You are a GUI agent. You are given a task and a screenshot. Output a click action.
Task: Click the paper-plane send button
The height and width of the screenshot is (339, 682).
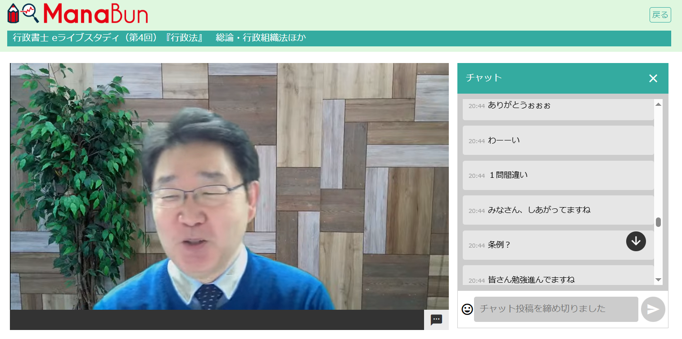[x=653, y=309]
